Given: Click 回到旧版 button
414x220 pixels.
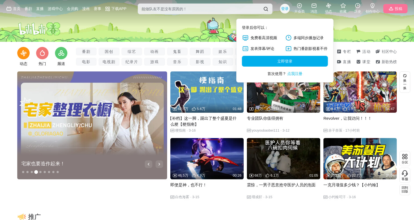Looking at the screenshot, I should pyautogui.click(x=405, y=190).
